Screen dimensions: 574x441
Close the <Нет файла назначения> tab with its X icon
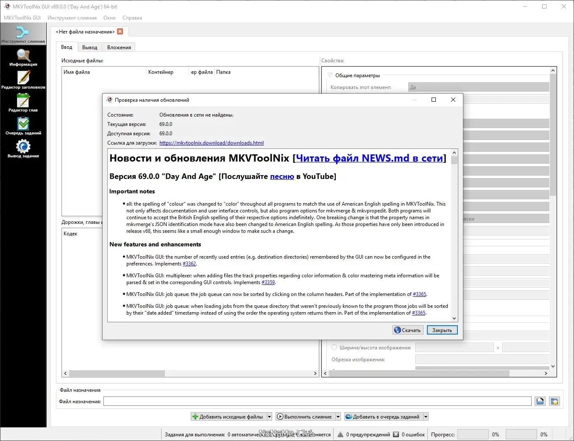(x=120, y=31)
